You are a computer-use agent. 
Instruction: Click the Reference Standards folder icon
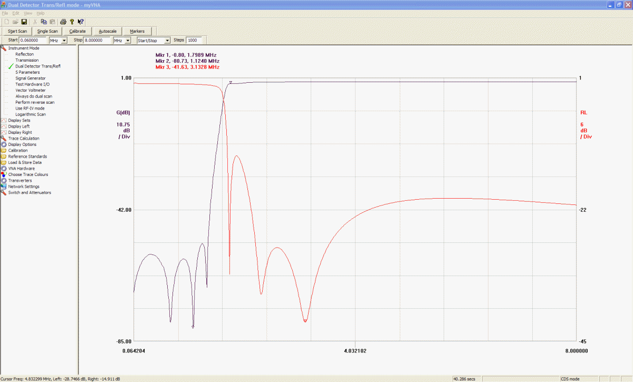point(4,156)
